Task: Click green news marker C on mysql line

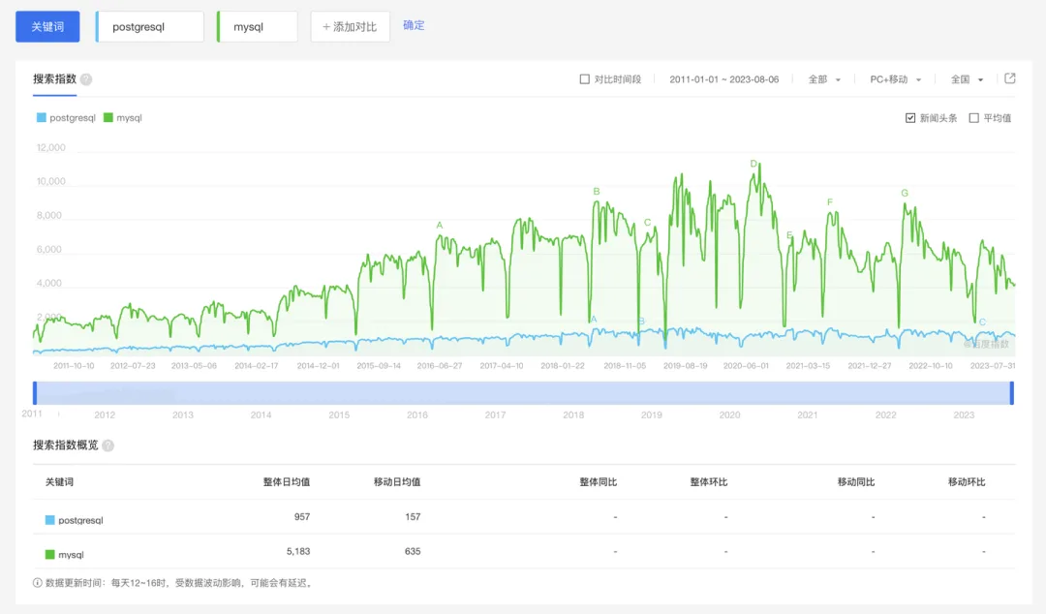Action: point(647,222)
